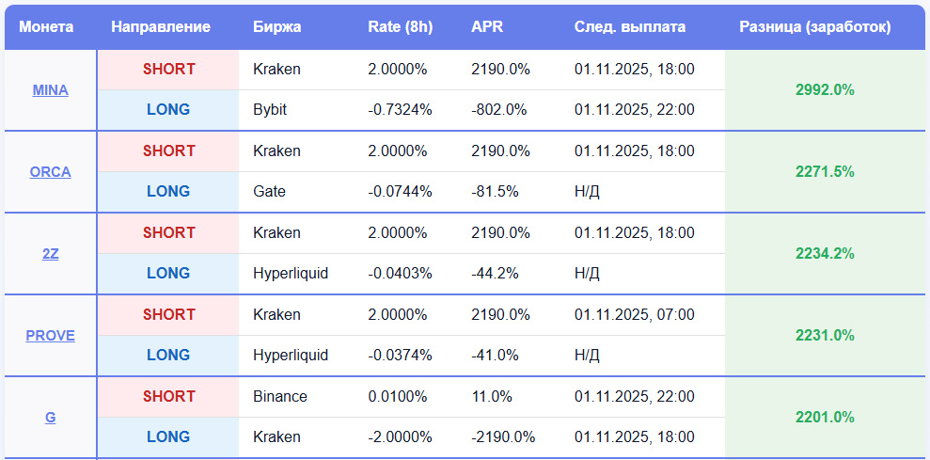Click the Rate (8h) column header
The image size is (930, 460).
(x=400, y=27)
